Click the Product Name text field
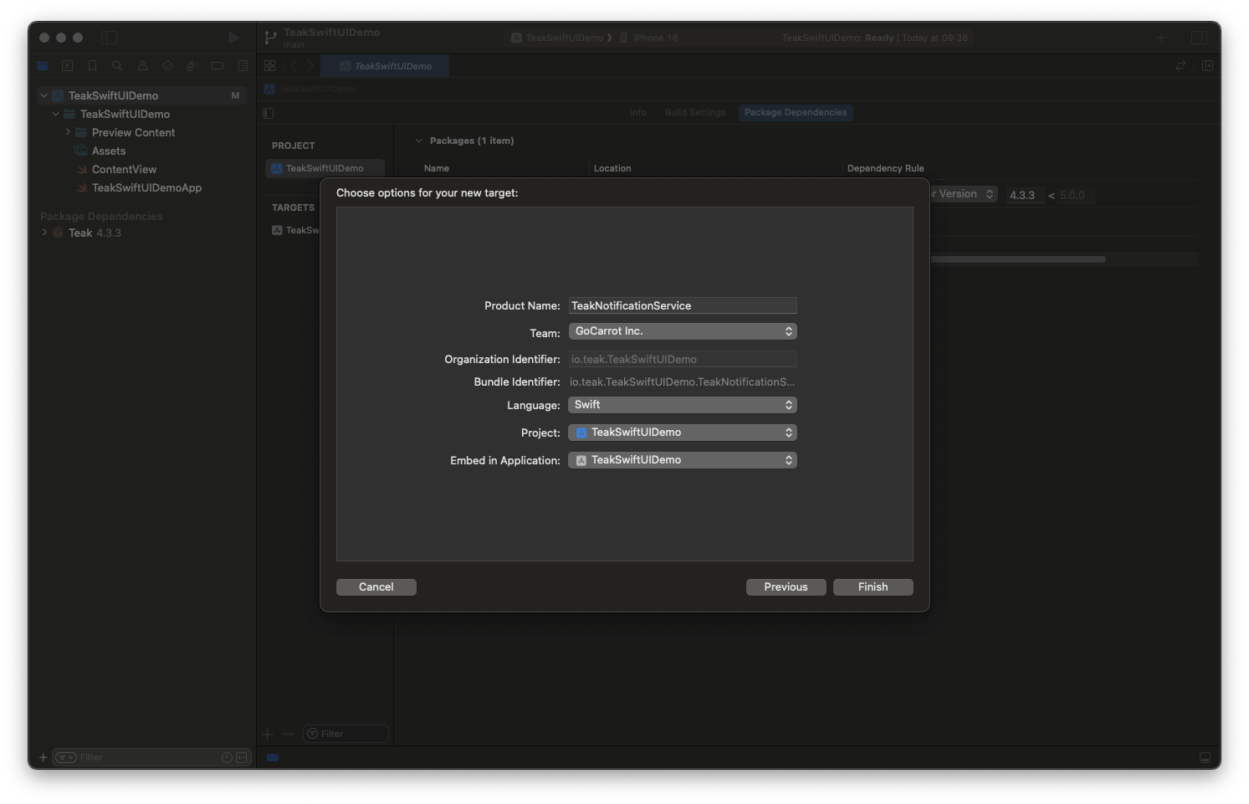The height and width of the screenshot is (804, 1249). pos(683,305)
